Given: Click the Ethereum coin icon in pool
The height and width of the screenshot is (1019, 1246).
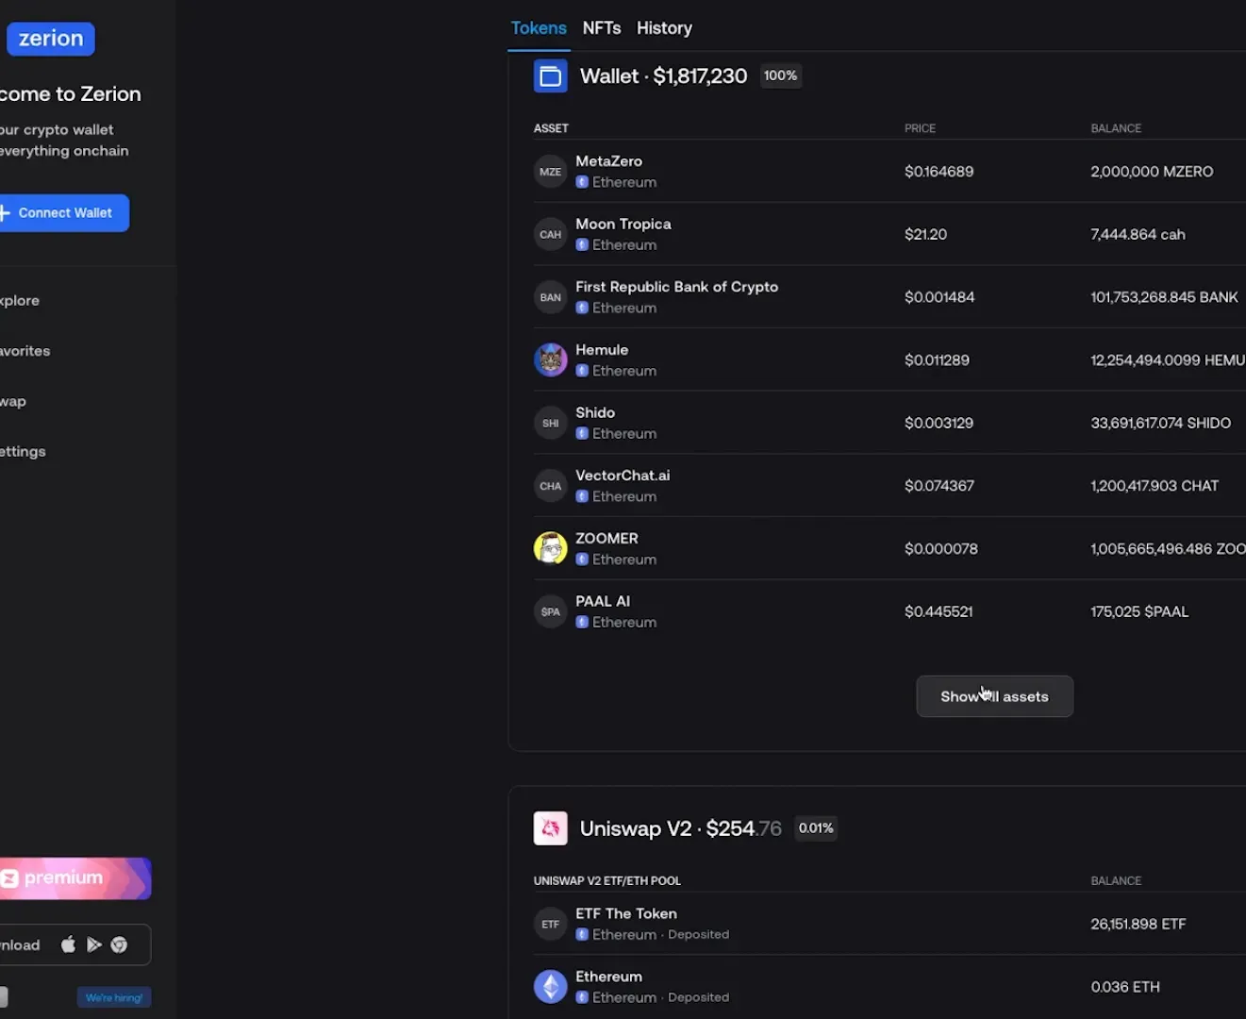Looking at the screenshot, I should 551,987.
